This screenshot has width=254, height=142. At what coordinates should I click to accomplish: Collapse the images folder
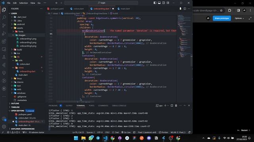point(22,35)
